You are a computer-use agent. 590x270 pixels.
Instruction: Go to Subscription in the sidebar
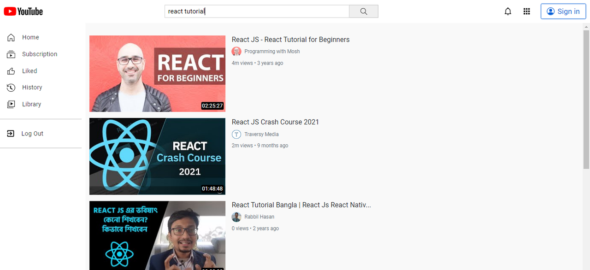click(x=40, y=54)
